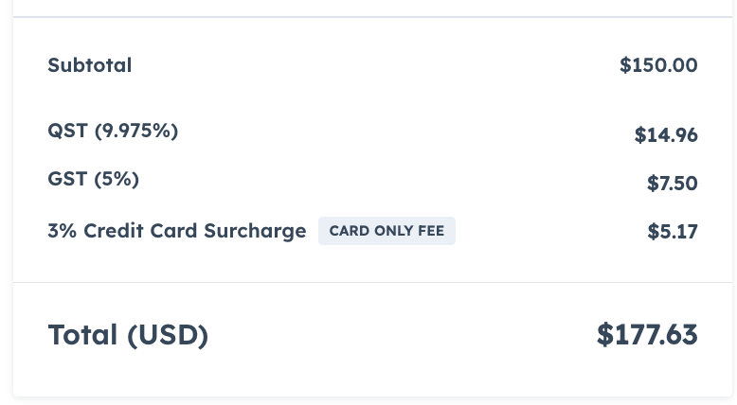Click the 5% GST rate
Image resolution: width=737 pixels, height=405 pixels.
117,178
